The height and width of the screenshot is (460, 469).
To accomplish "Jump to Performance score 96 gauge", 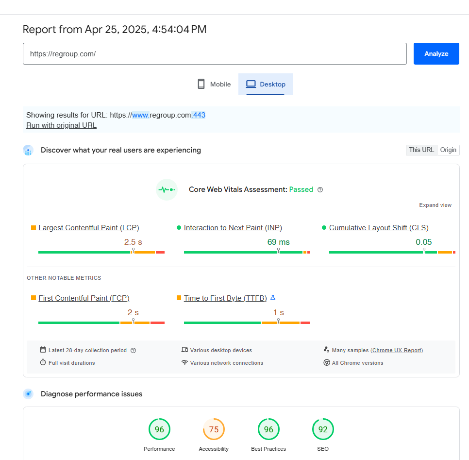I will 159,429.
